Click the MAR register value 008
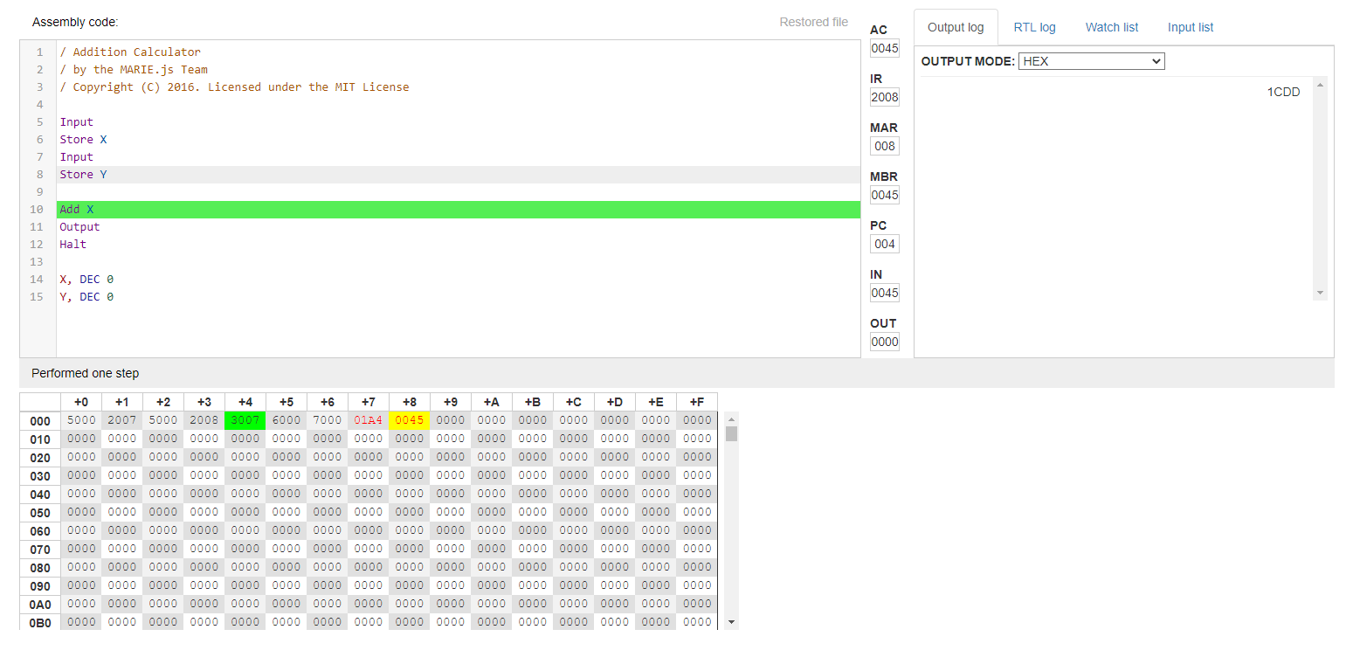Screen dimensions: 1353x671 coord(885,146)
